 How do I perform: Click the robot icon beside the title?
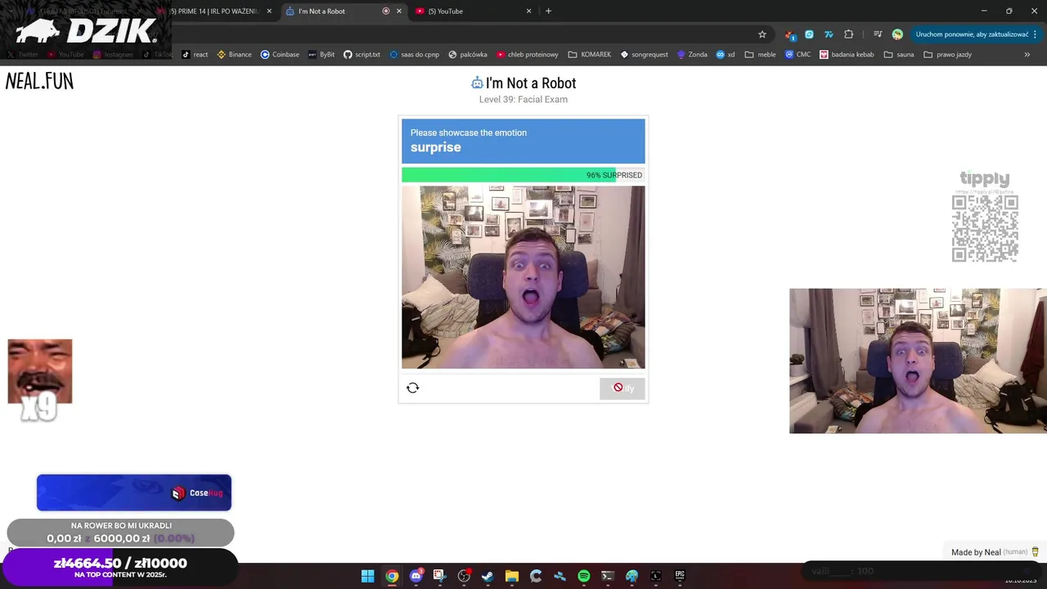click(477, 83)
